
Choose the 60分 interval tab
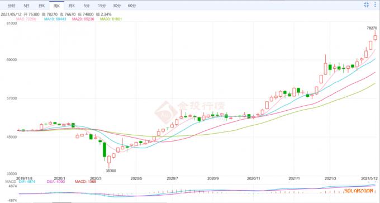[131, 6]
